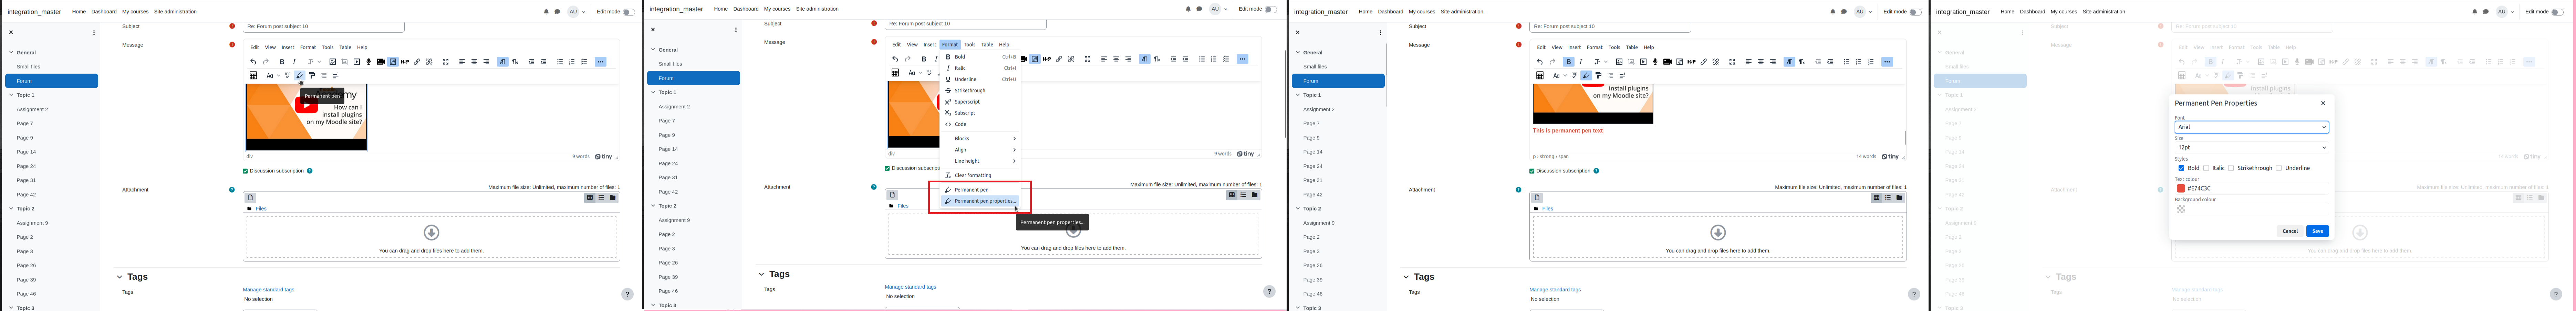Click Background colour swatch in dialog
Viewport: 2576px width, 311px height.
[2181, 209]
